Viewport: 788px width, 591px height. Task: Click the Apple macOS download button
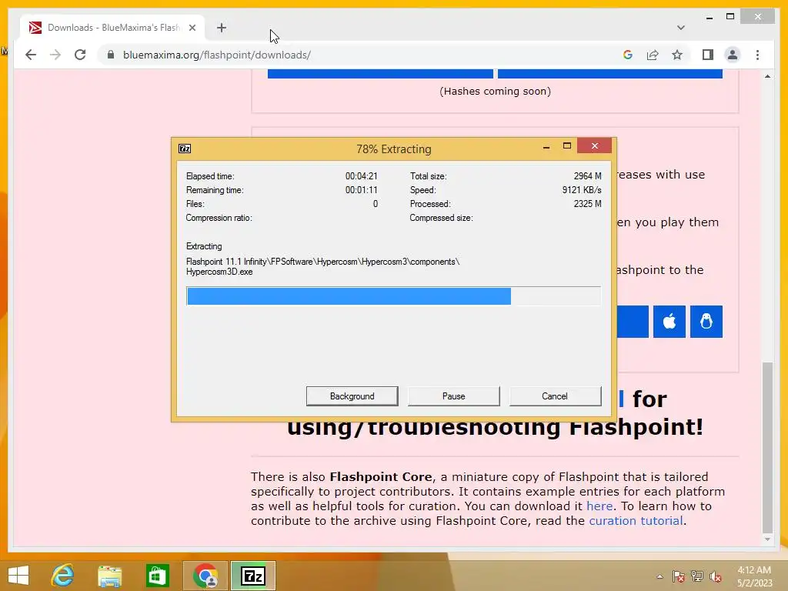(669, 321)
